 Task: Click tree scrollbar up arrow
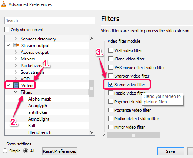[x=91, y=39]
